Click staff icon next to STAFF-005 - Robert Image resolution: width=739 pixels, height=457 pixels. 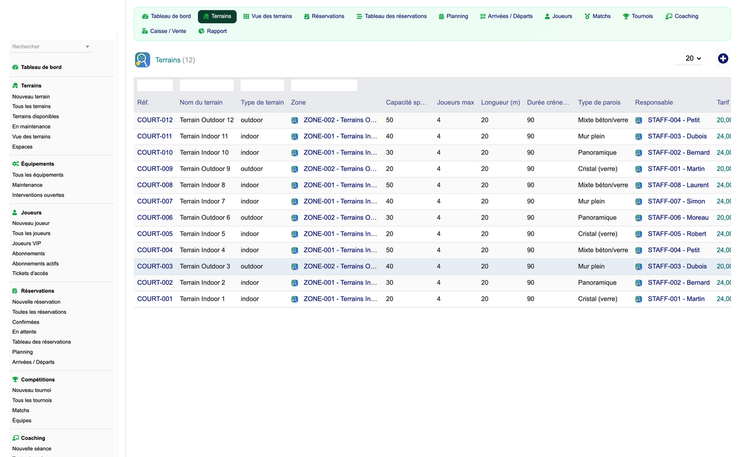639,234
